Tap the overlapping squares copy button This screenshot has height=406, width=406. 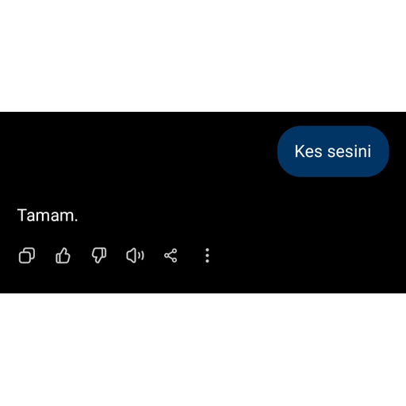[x=27, y=255]
